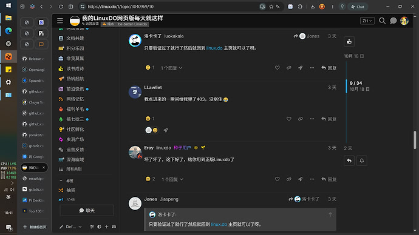The image size is (419, 235).
Task: Open a new tab with 新建标签页
Action: pyautogui.click(x=35, y=227)
